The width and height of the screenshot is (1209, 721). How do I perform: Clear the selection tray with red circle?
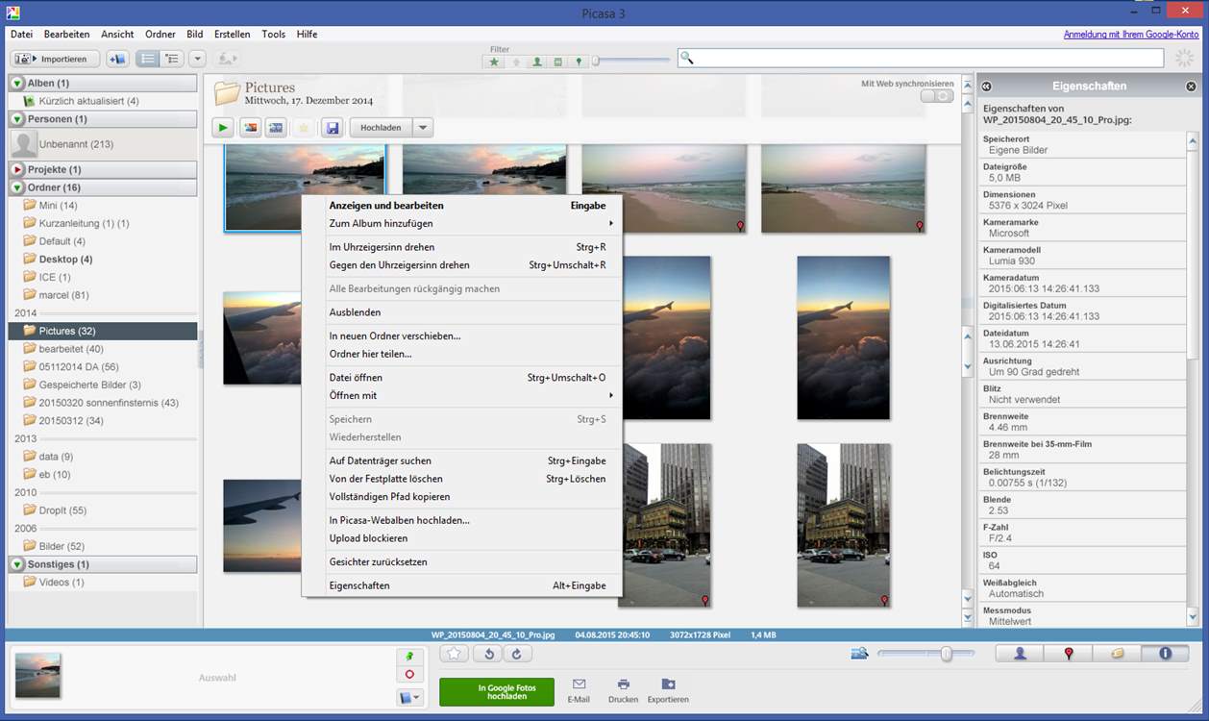[410, 675]
